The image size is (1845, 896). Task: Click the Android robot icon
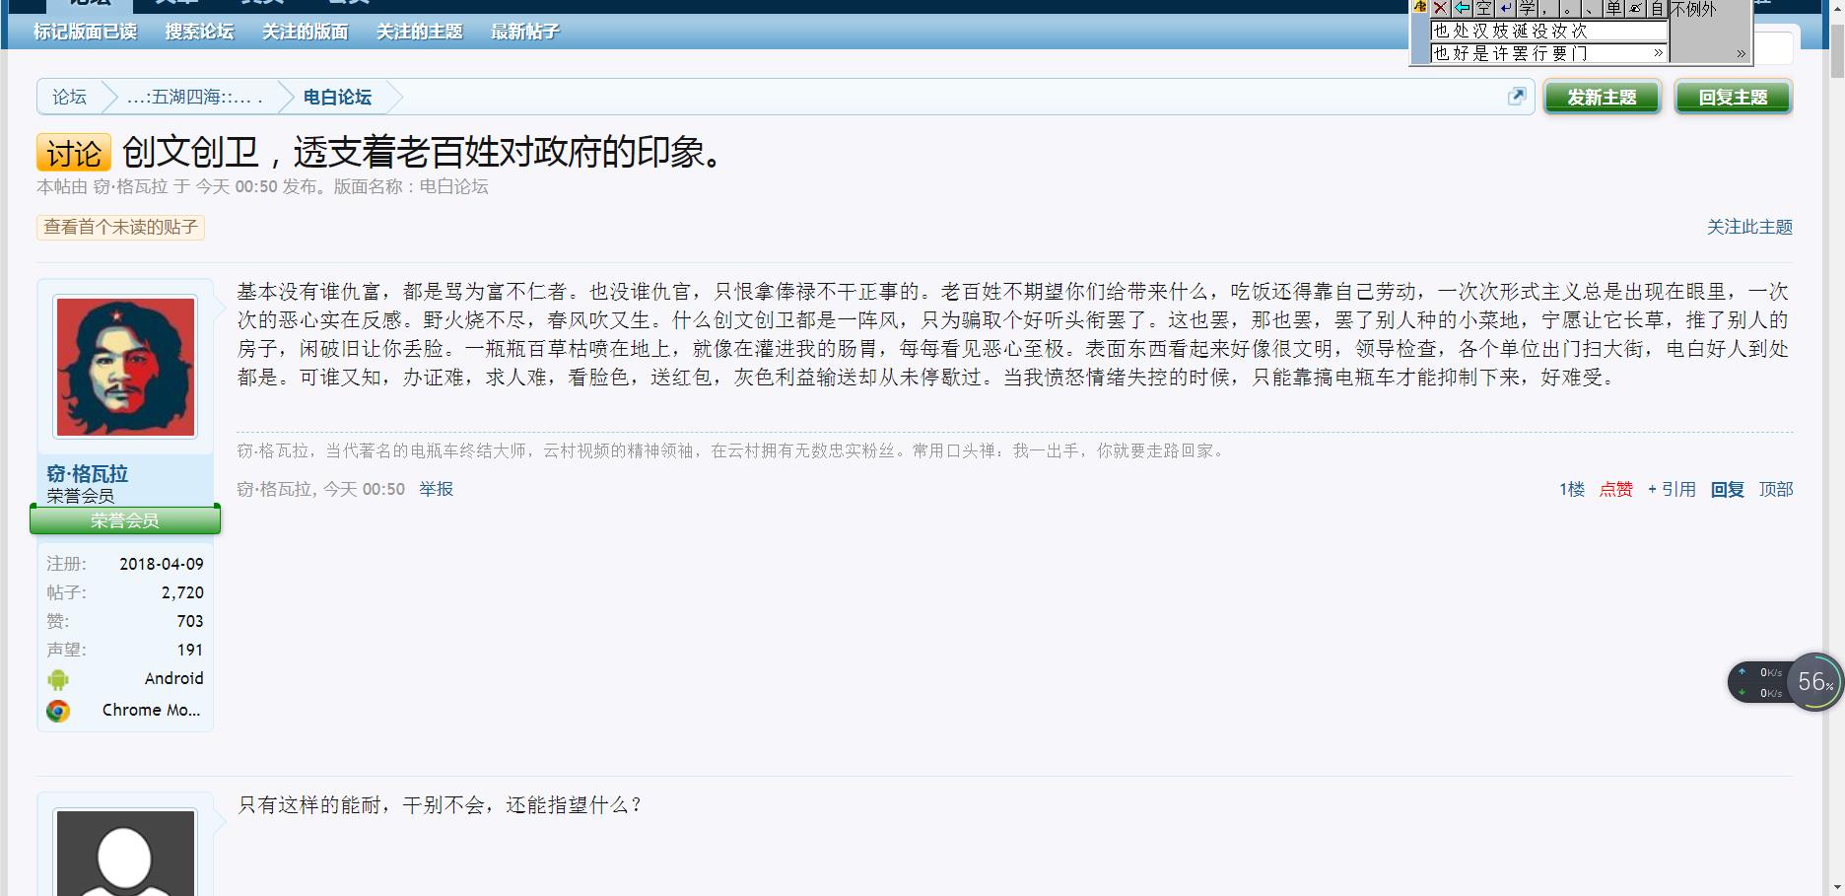(x=58, y=679)
